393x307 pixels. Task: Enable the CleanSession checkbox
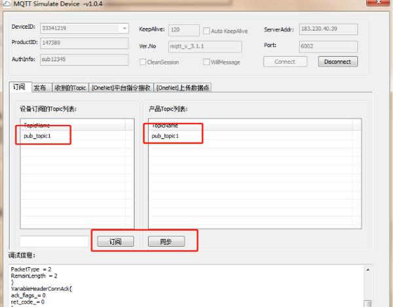(x=143, y=62)
